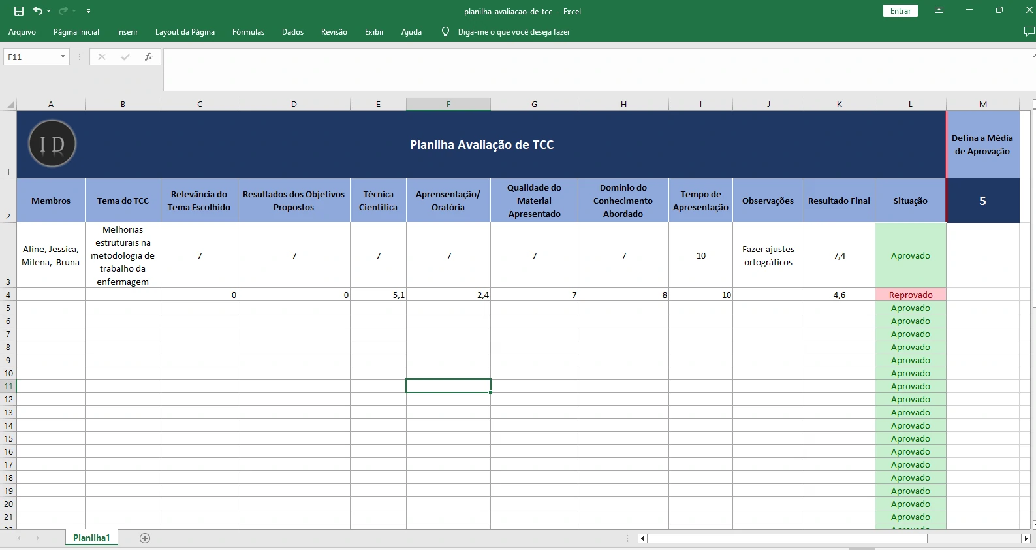
Task: Open the Undo history dropdown arrow
Action: click(49, 11)
